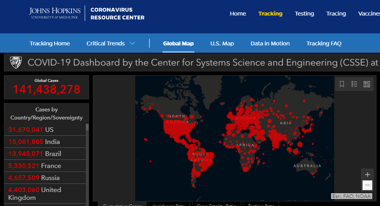Open the map bookmarks icon
Screen dimensions: 380x206
[x=342, y=84]
